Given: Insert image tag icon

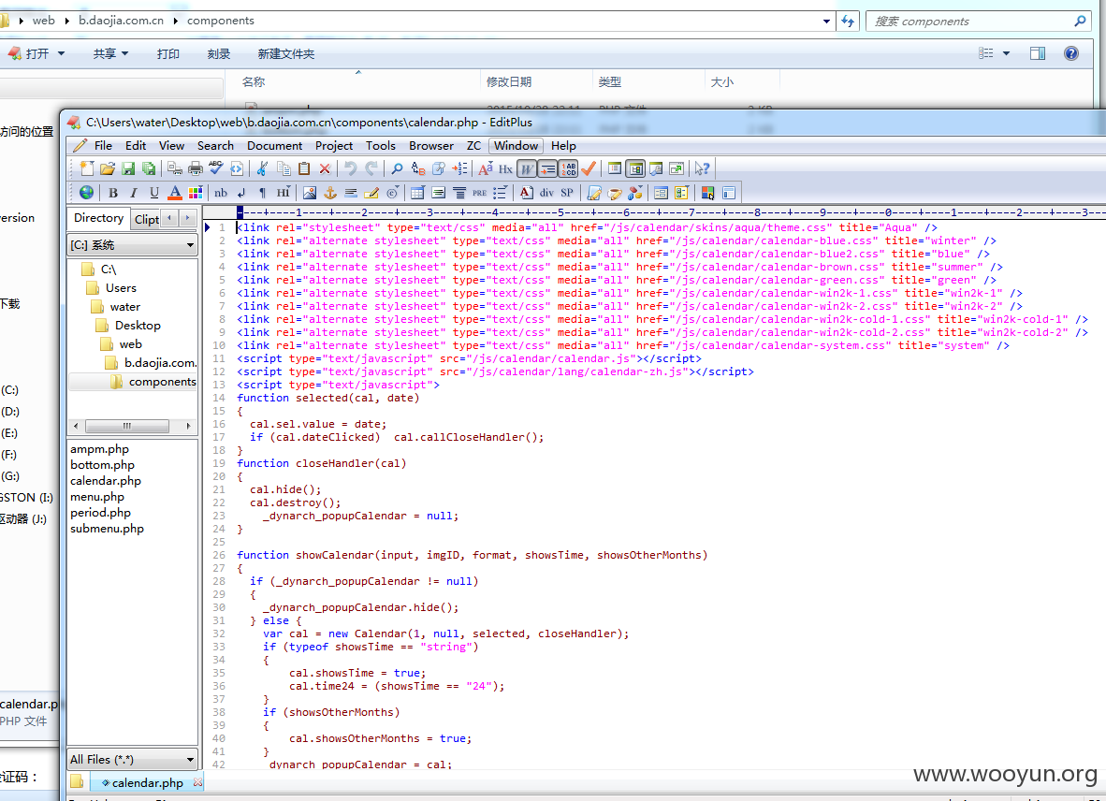Looking at the screenshot, I should 309,193.
